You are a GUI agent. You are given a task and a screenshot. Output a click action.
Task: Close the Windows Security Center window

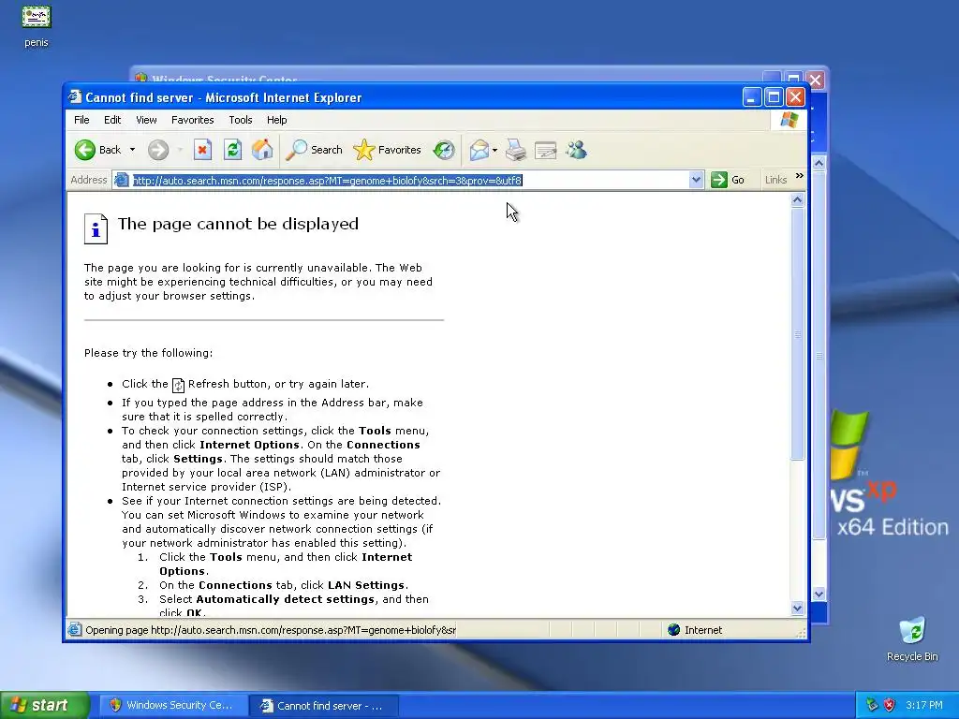(816, 80)
